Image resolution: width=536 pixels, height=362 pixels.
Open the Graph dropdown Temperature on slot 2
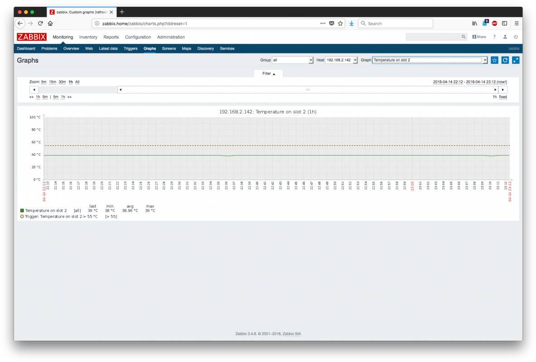pyautogui.click(x=429, y=60)
